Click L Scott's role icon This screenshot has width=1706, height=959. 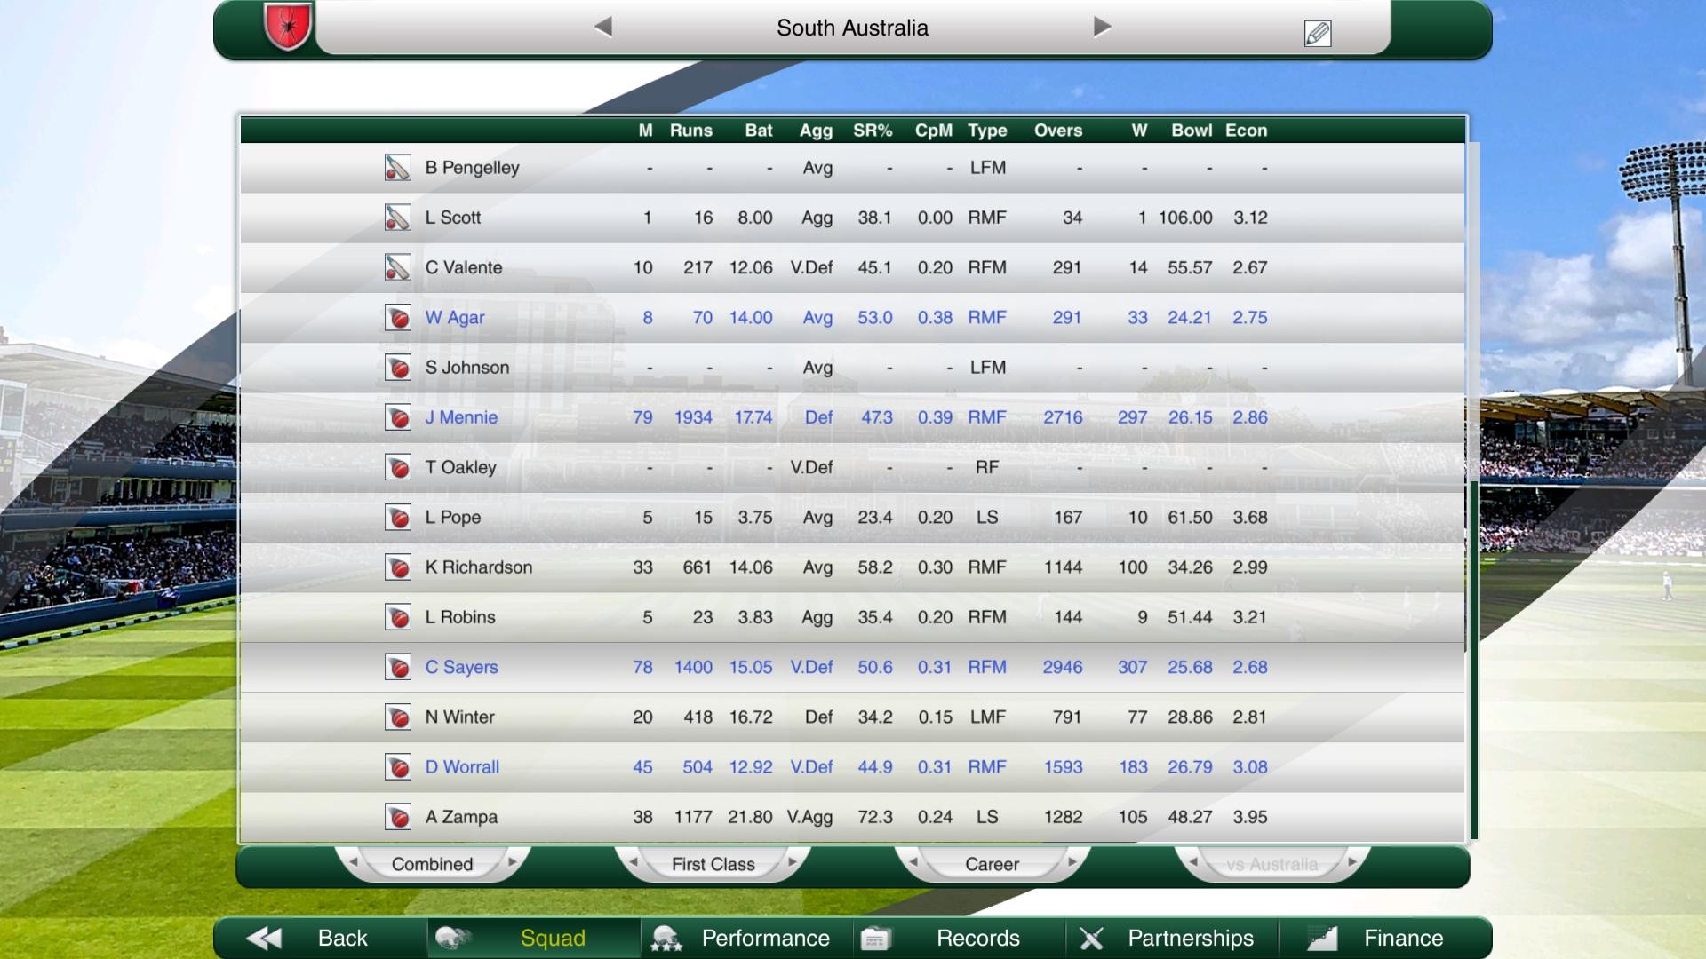[397, 218]
